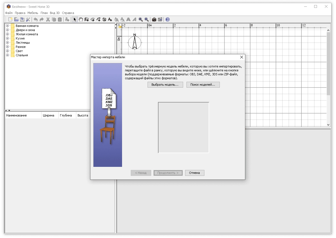The image size is (336, 238).
Task: Select the Свет catalog folder label
Action: tap(19, 51)
